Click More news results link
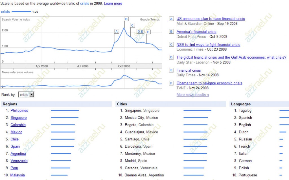Viewport: 289px width, 180px height. [x=193, y=95]
